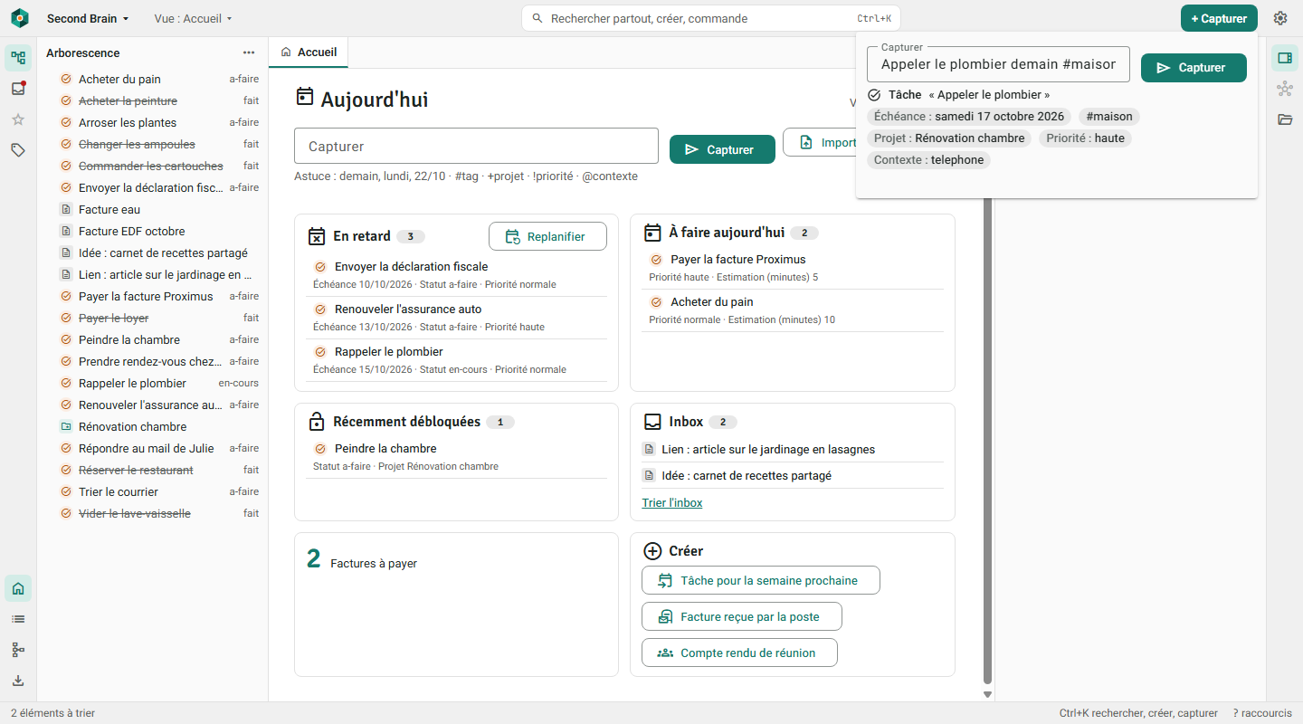Click the folder icon beside Rénovation chambre
The image size is (1303, 724).
click(66, 426)
